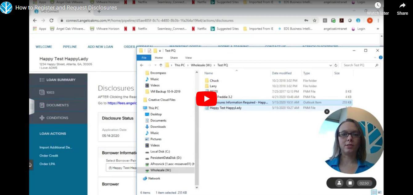Click the Explorer back arrow
This screenshot has width=413, height=195.
pos(142,65)
